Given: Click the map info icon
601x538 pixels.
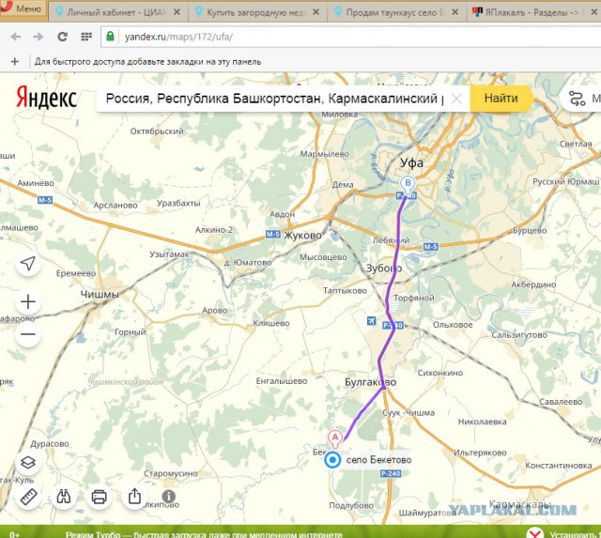Looking at the screenshot, I should 168,496.
